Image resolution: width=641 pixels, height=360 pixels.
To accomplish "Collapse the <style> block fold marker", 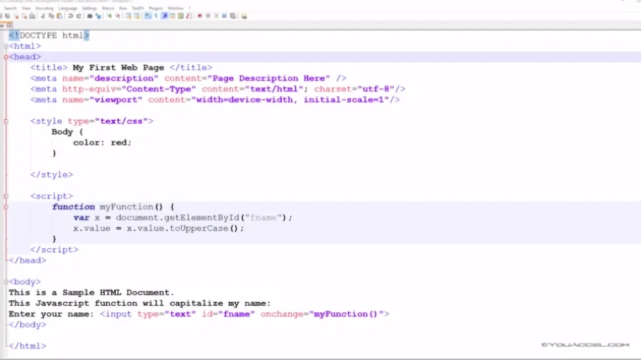I will point(6,121).
